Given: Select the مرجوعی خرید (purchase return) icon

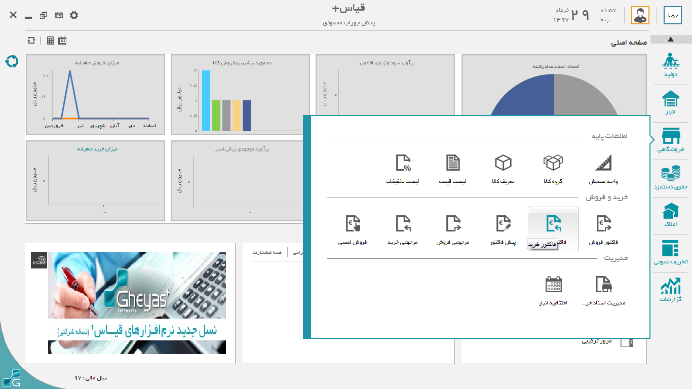Looking at the screenshot, I should pyautogui.click(x=403, y=228).
